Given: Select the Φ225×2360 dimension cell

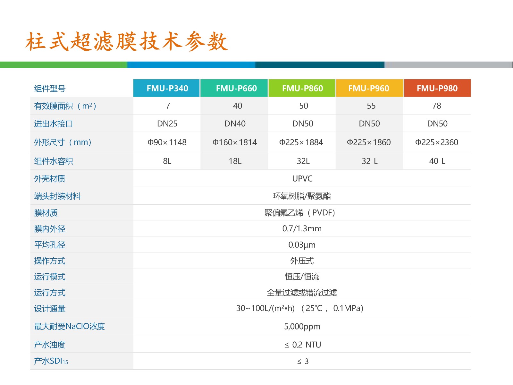Looking at the screenshot, I should click(437, 142).
